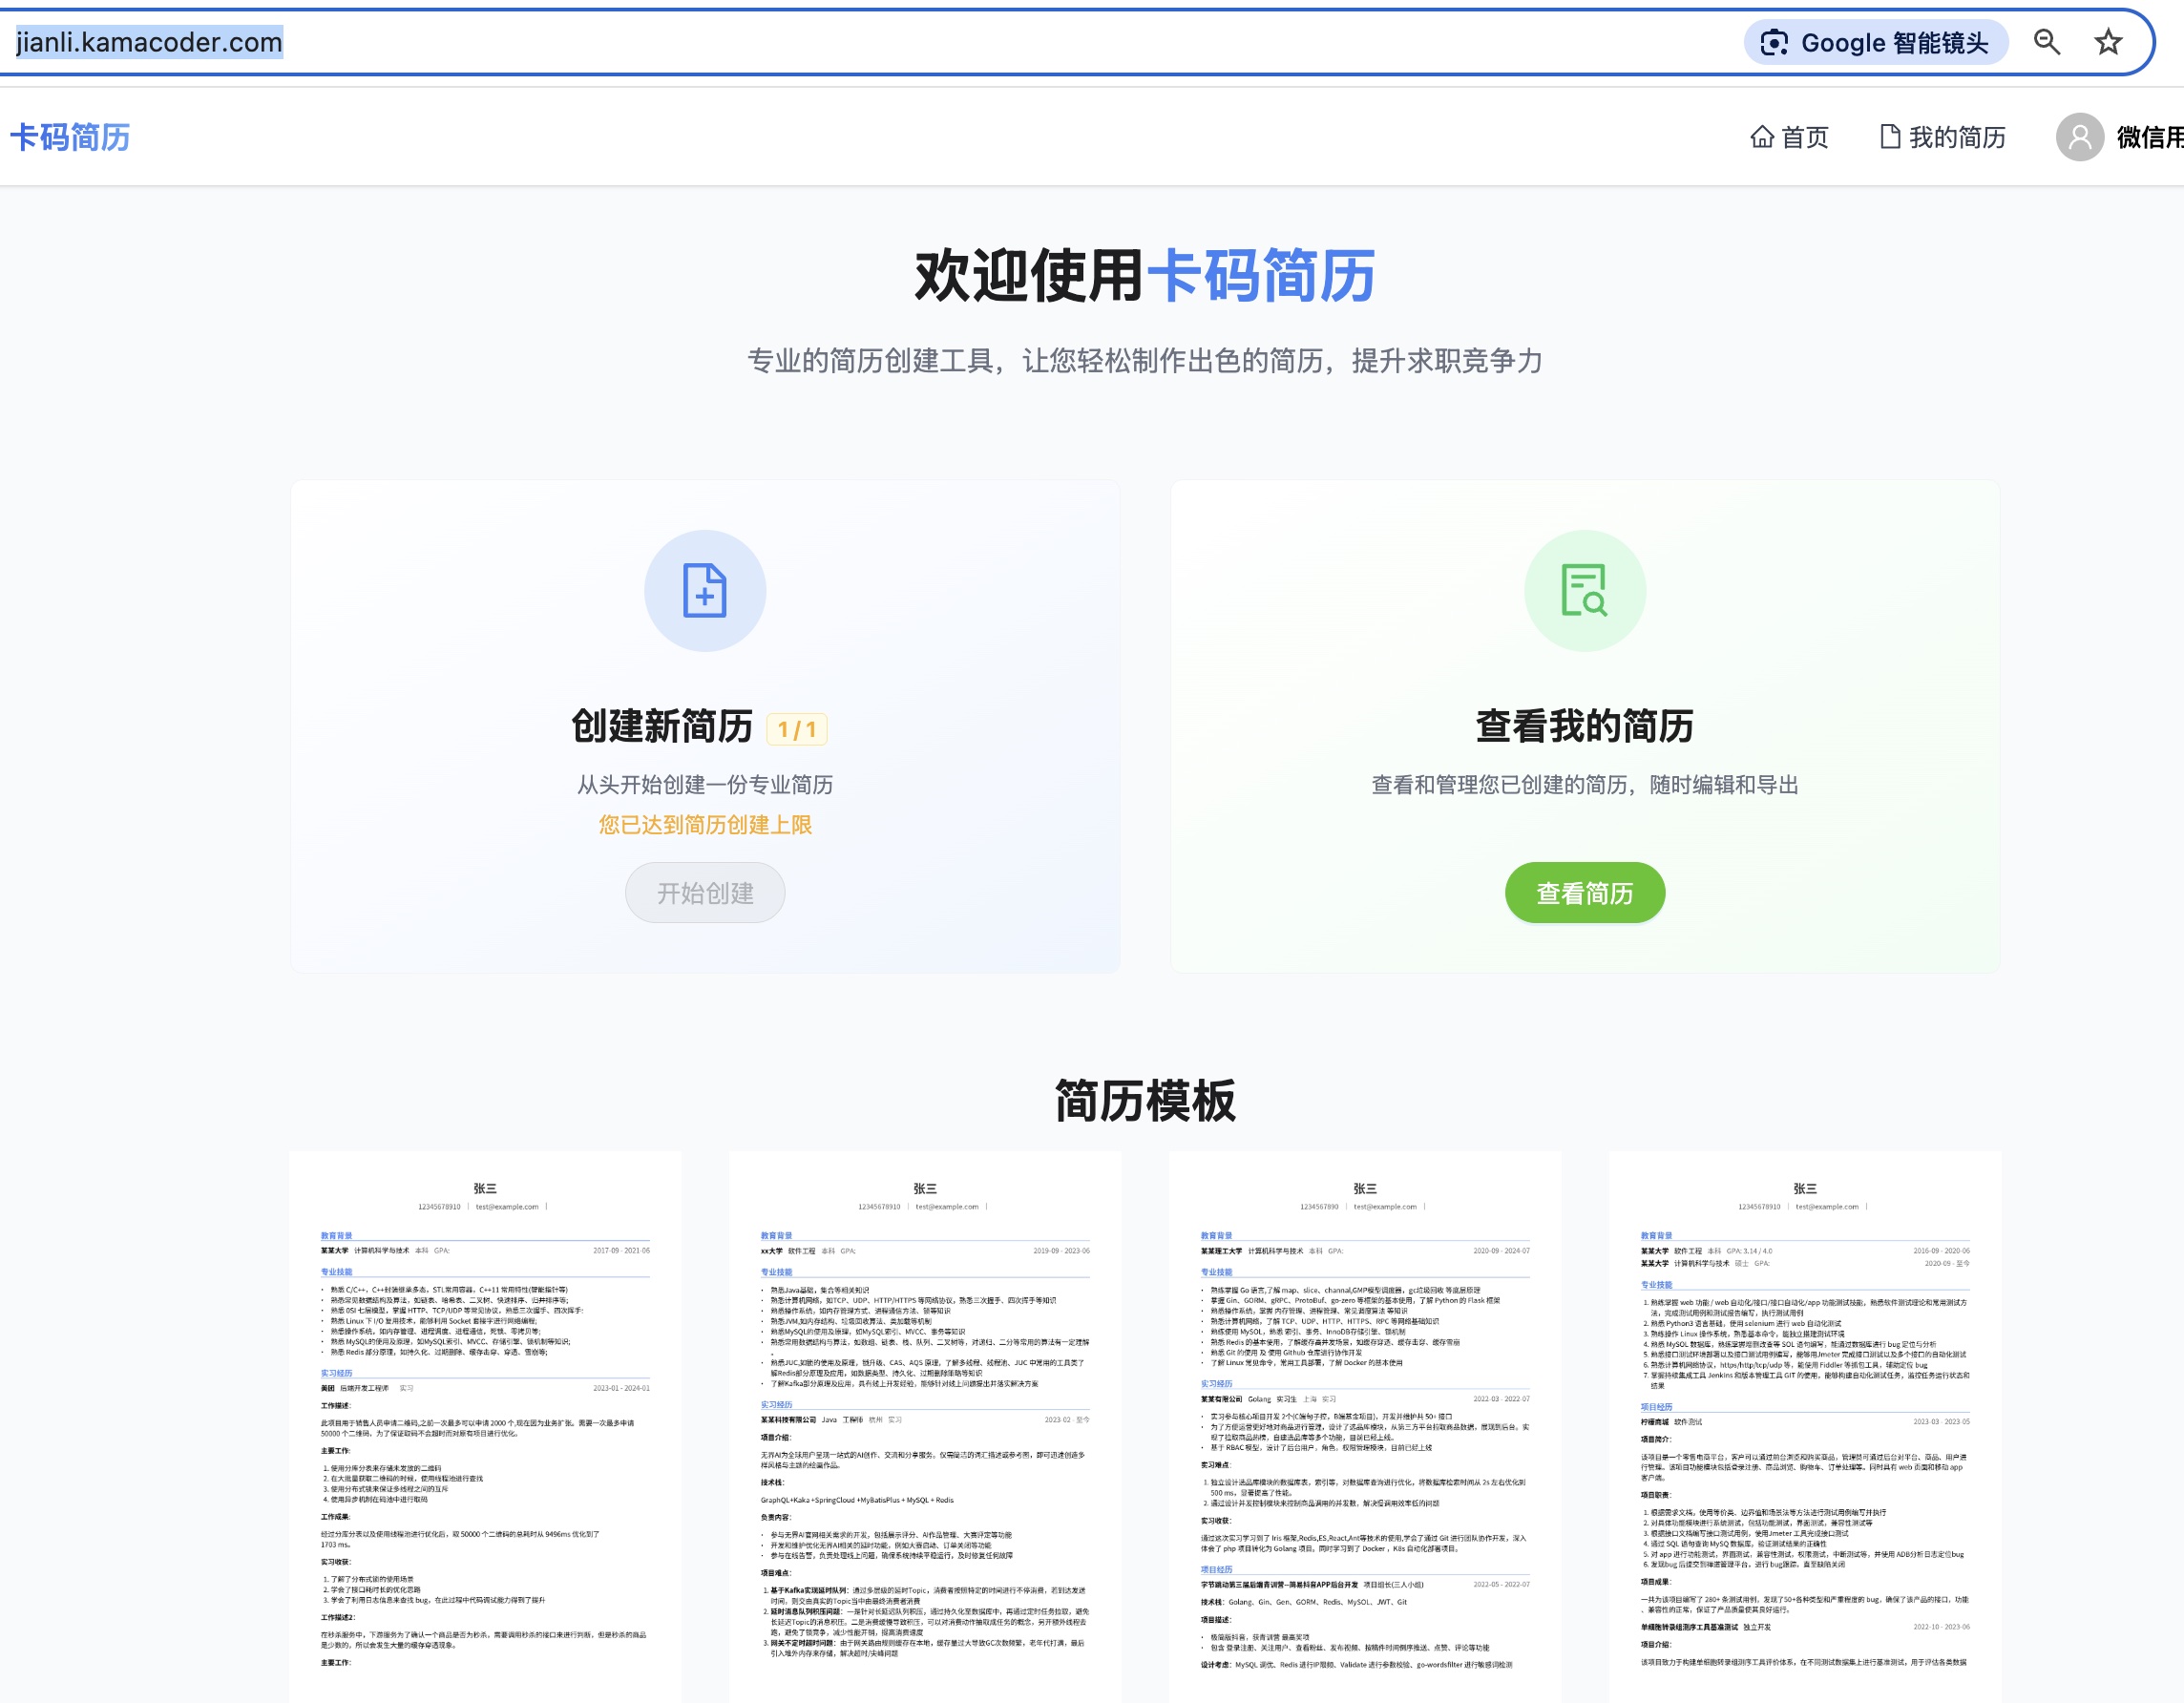
Task: Click the blue new-document circle icon
Action: [704, 591]
